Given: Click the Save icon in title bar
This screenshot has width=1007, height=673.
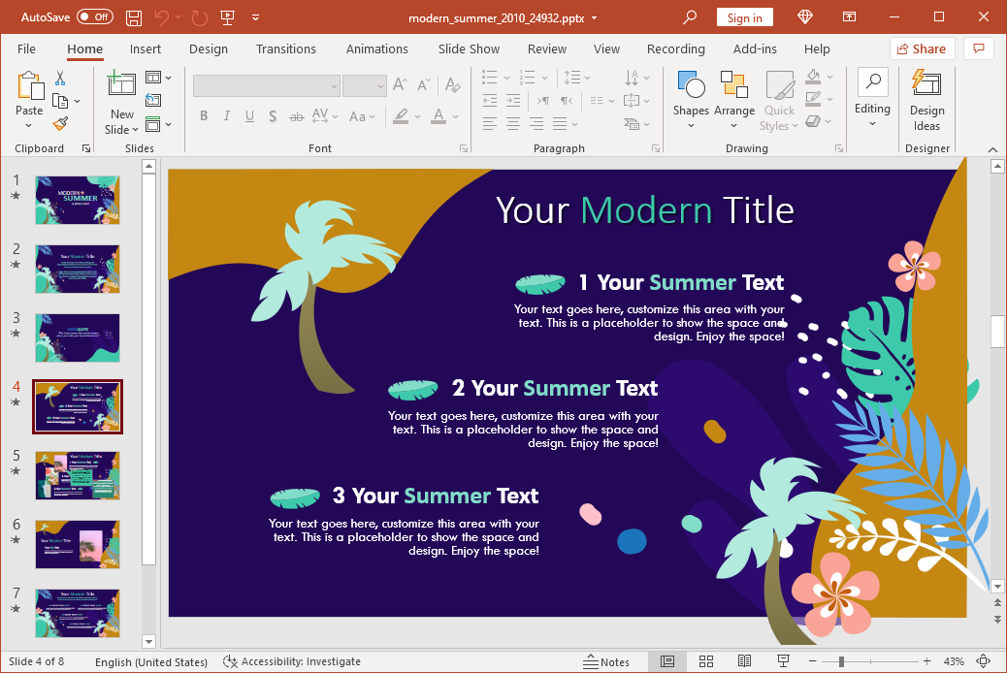Looking at the screenshot, I should tap(134, 17).
